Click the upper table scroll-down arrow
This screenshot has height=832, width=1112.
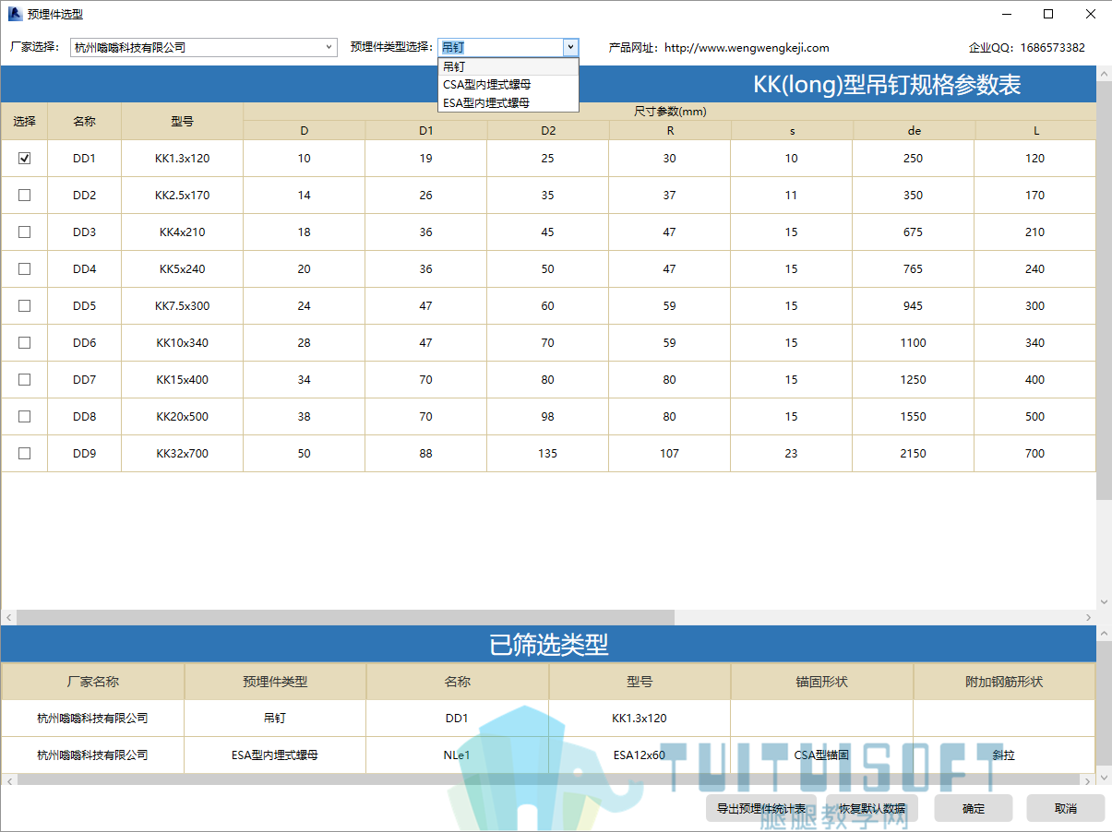pos(1104,601)
